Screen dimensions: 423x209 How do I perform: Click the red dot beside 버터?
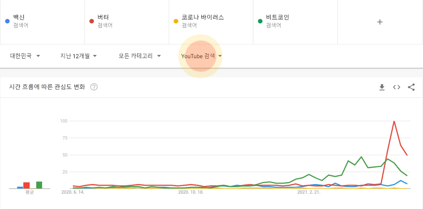coord(92,21)
